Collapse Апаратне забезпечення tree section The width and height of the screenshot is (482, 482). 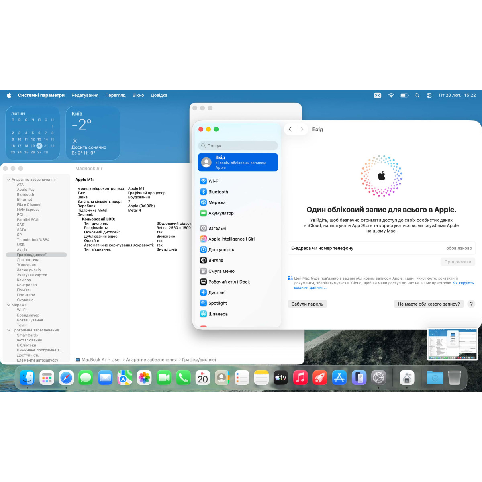tap(8, 180)
